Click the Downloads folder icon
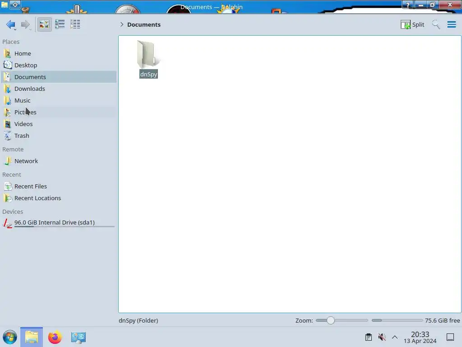462x347 pixels. pyautogui.click(x=8, y=89)
